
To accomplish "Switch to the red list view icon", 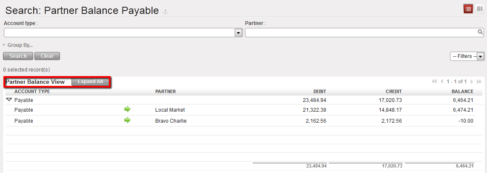I will pyautogui.click(x=468, y=9).
